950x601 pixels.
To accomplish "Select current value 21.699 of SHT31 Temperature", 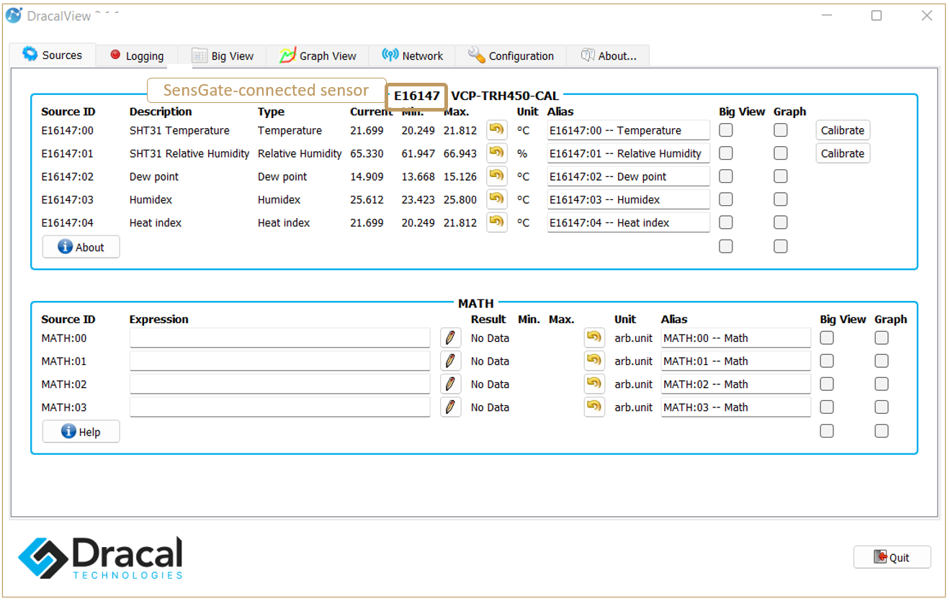I will 367,130.
